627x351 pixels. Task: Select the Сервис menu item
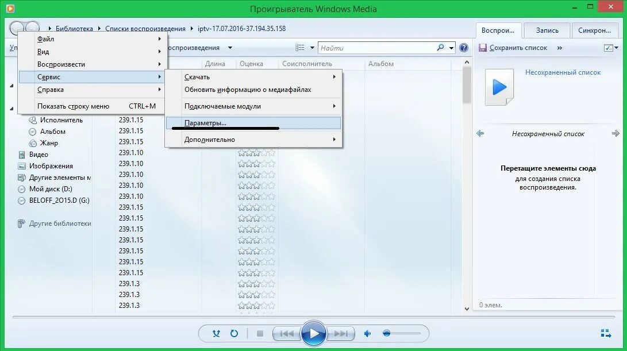coord(93,77)
